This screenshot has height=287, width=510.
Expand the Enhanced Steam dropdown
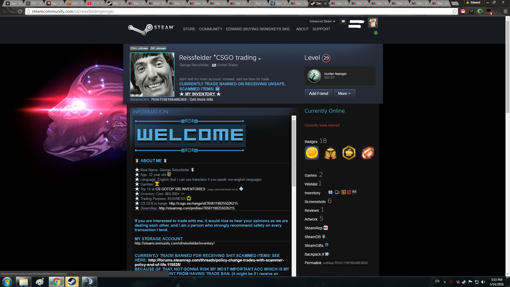(x=322, y=21)
